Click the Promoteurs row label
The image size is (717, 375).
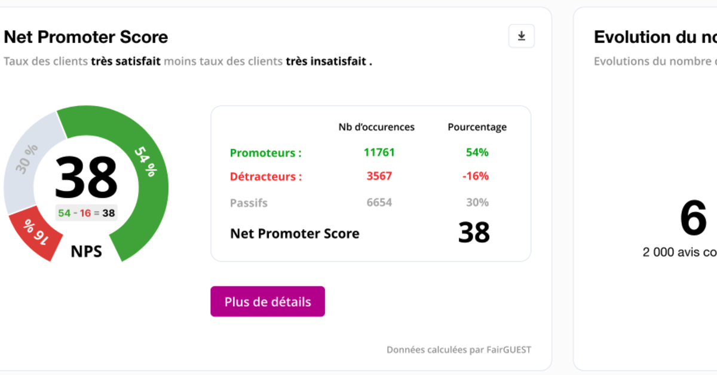266,153
